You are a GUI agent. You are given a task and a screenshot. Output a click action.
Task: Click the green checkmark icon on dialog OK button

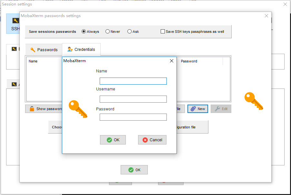109,140
